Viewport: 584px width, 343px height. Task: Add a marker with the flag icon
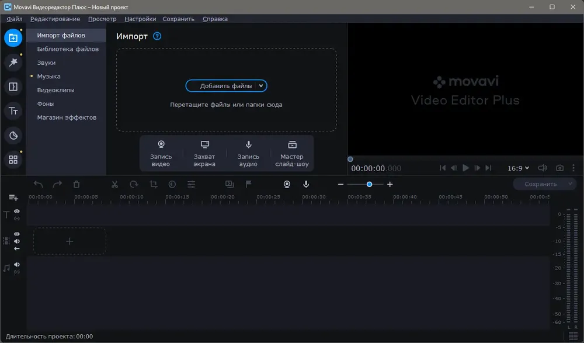click(x=248, y=184)
